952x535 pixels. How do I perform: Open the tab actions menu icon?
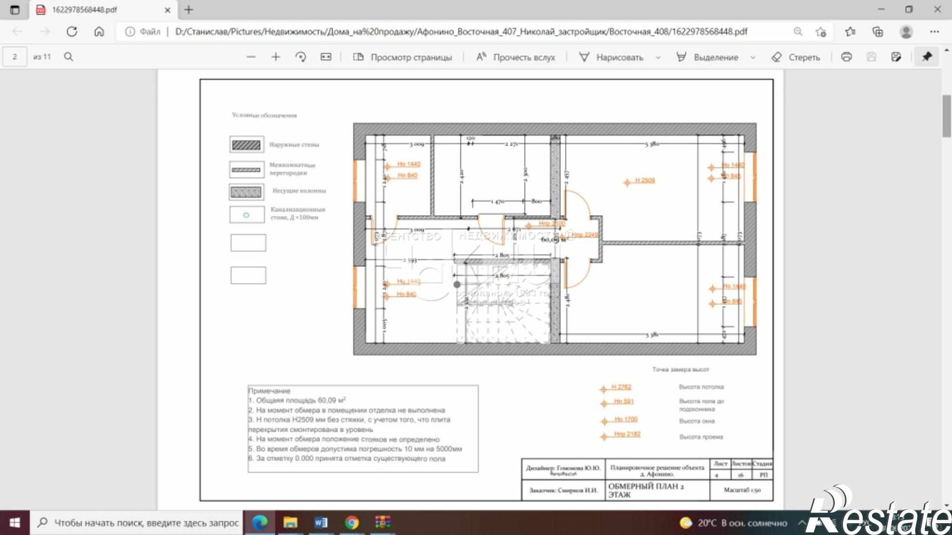pyautogui.click(x=15, y=10)
